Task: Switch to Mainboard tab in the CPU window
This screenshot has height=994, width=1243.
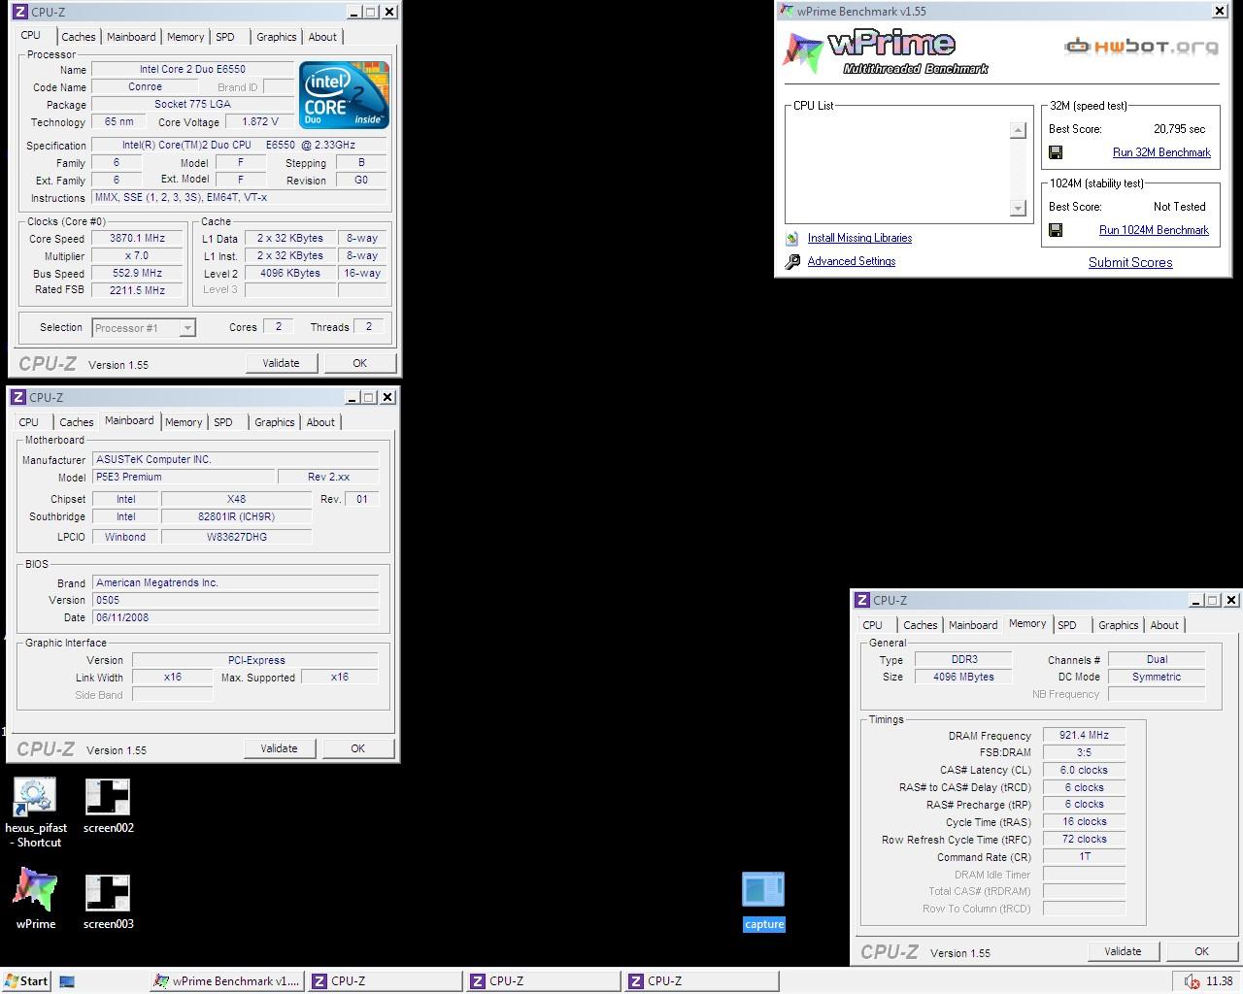Action: click(131, 37)
